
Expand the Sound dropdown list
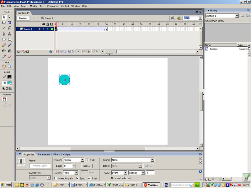(152, 160)
